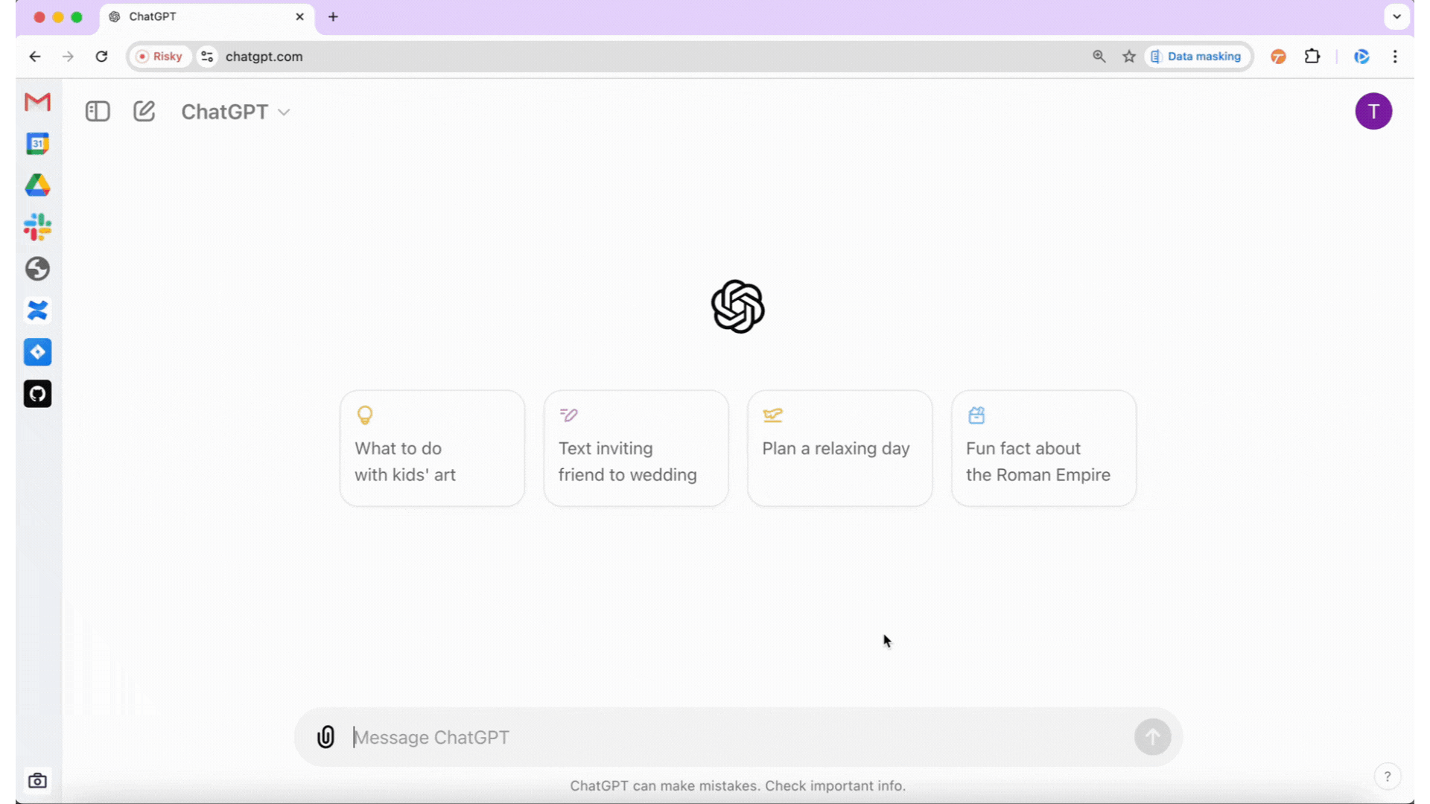Launch Slack from the side dock
Viewport: 1430px width, 804px height.
(x=37, y=227)
